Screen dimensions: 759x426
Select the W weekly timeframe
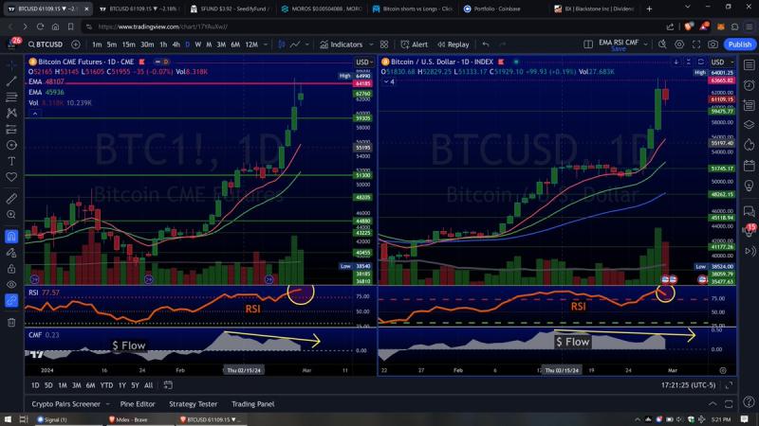[x=198, y=44]
